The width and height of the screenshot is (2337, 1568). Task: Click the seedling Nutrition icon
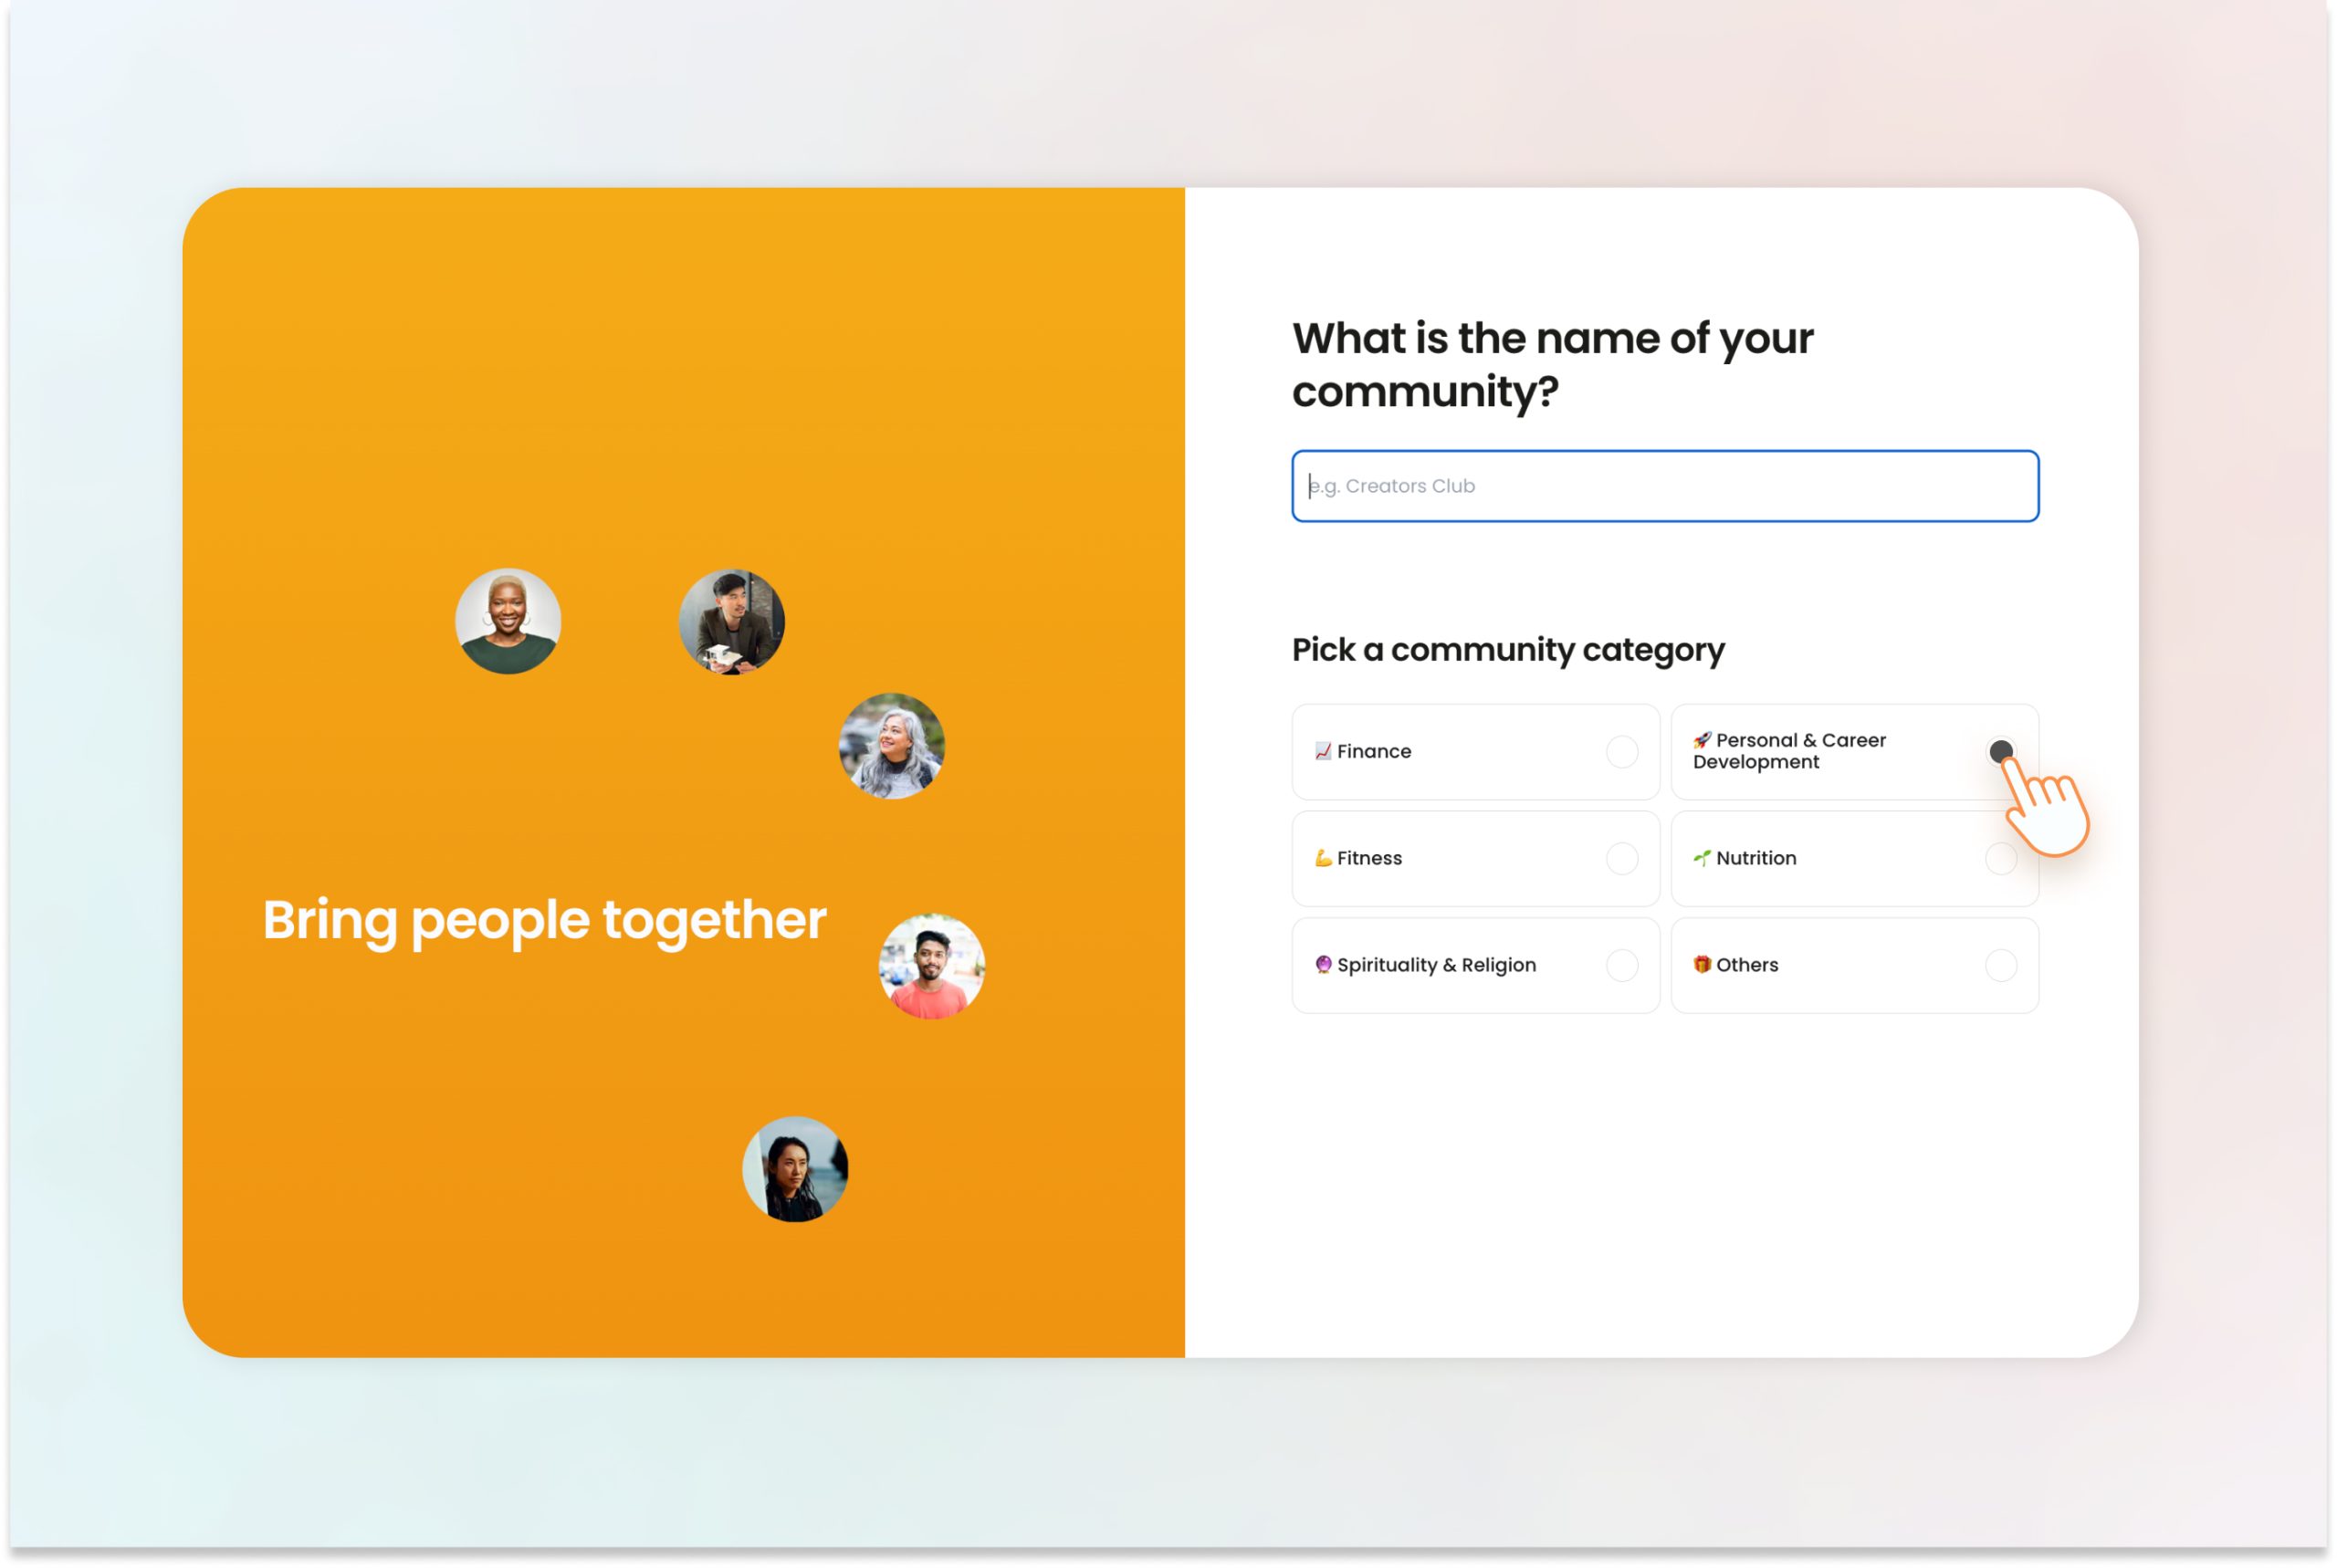1701,858
